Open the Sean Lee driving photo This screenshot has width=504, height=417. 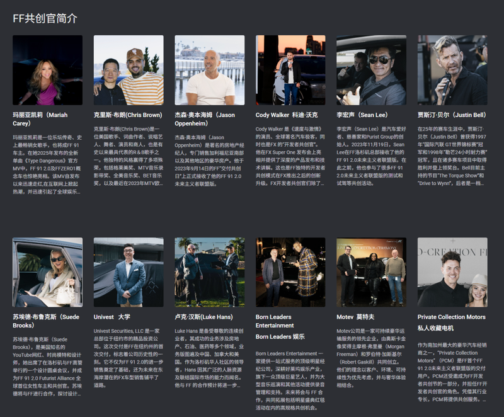tap(371, 70)
